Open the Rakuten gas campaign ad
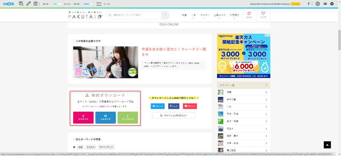The image size is (341, 156). coord(244,56)
